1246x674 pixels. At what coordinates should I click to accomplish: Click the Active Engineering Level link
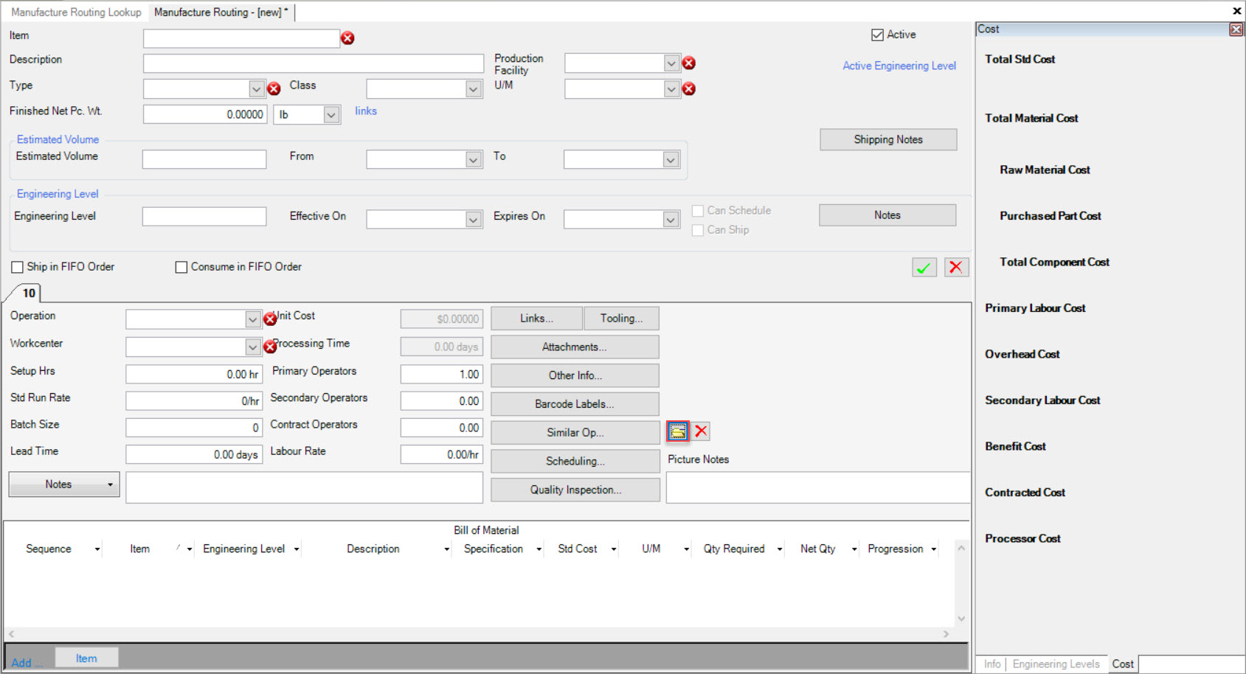pyautogui.click(x=899, y=66)
